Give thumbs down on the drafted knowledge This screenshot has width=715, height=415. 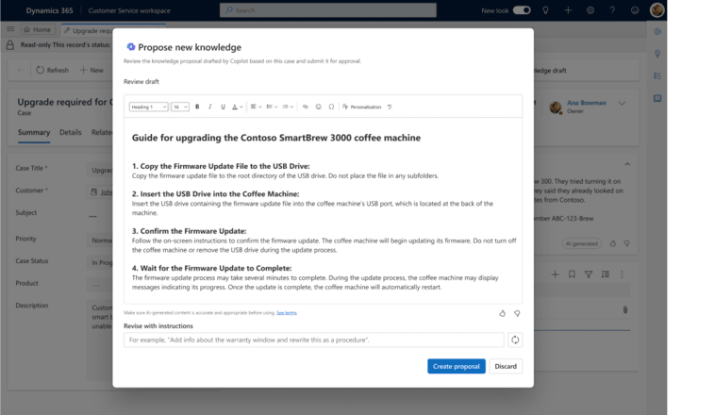[x=517, y=313]
